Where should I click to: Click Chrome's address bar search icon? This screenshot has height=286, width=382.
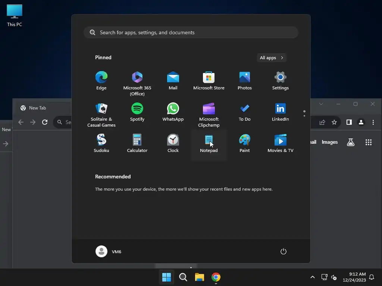(x=59, y=122)
